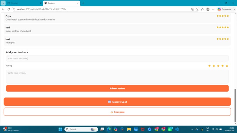Click the Reserve Spot button
This screenshot has width=237, height=133.
[117, 102]
